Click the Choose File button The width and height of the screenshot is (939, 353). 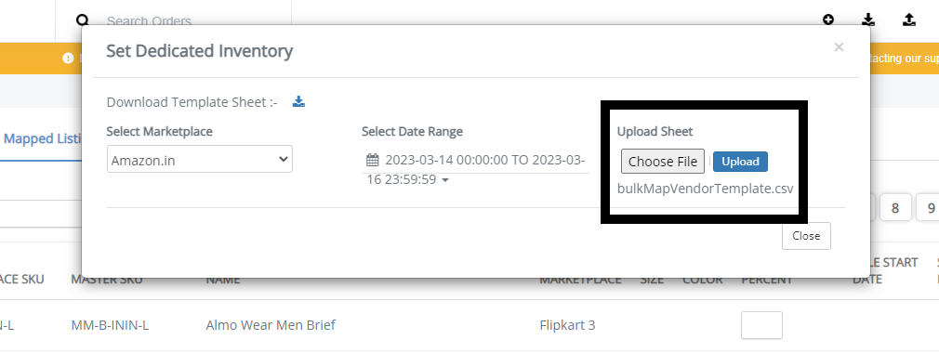click(662, 162)
